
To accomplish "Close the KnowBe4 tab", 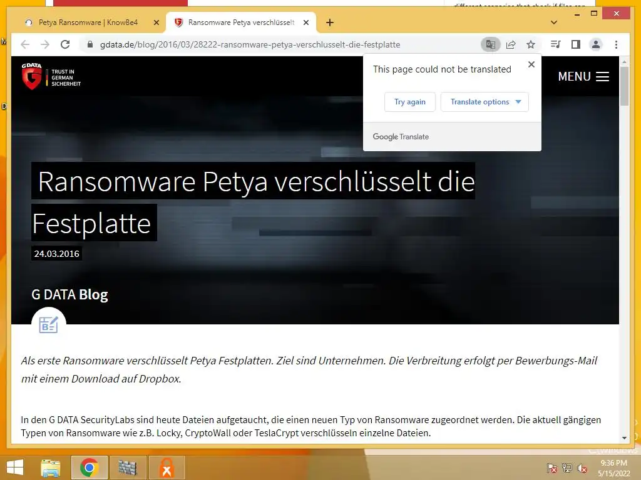I will [x=156, y=22].
